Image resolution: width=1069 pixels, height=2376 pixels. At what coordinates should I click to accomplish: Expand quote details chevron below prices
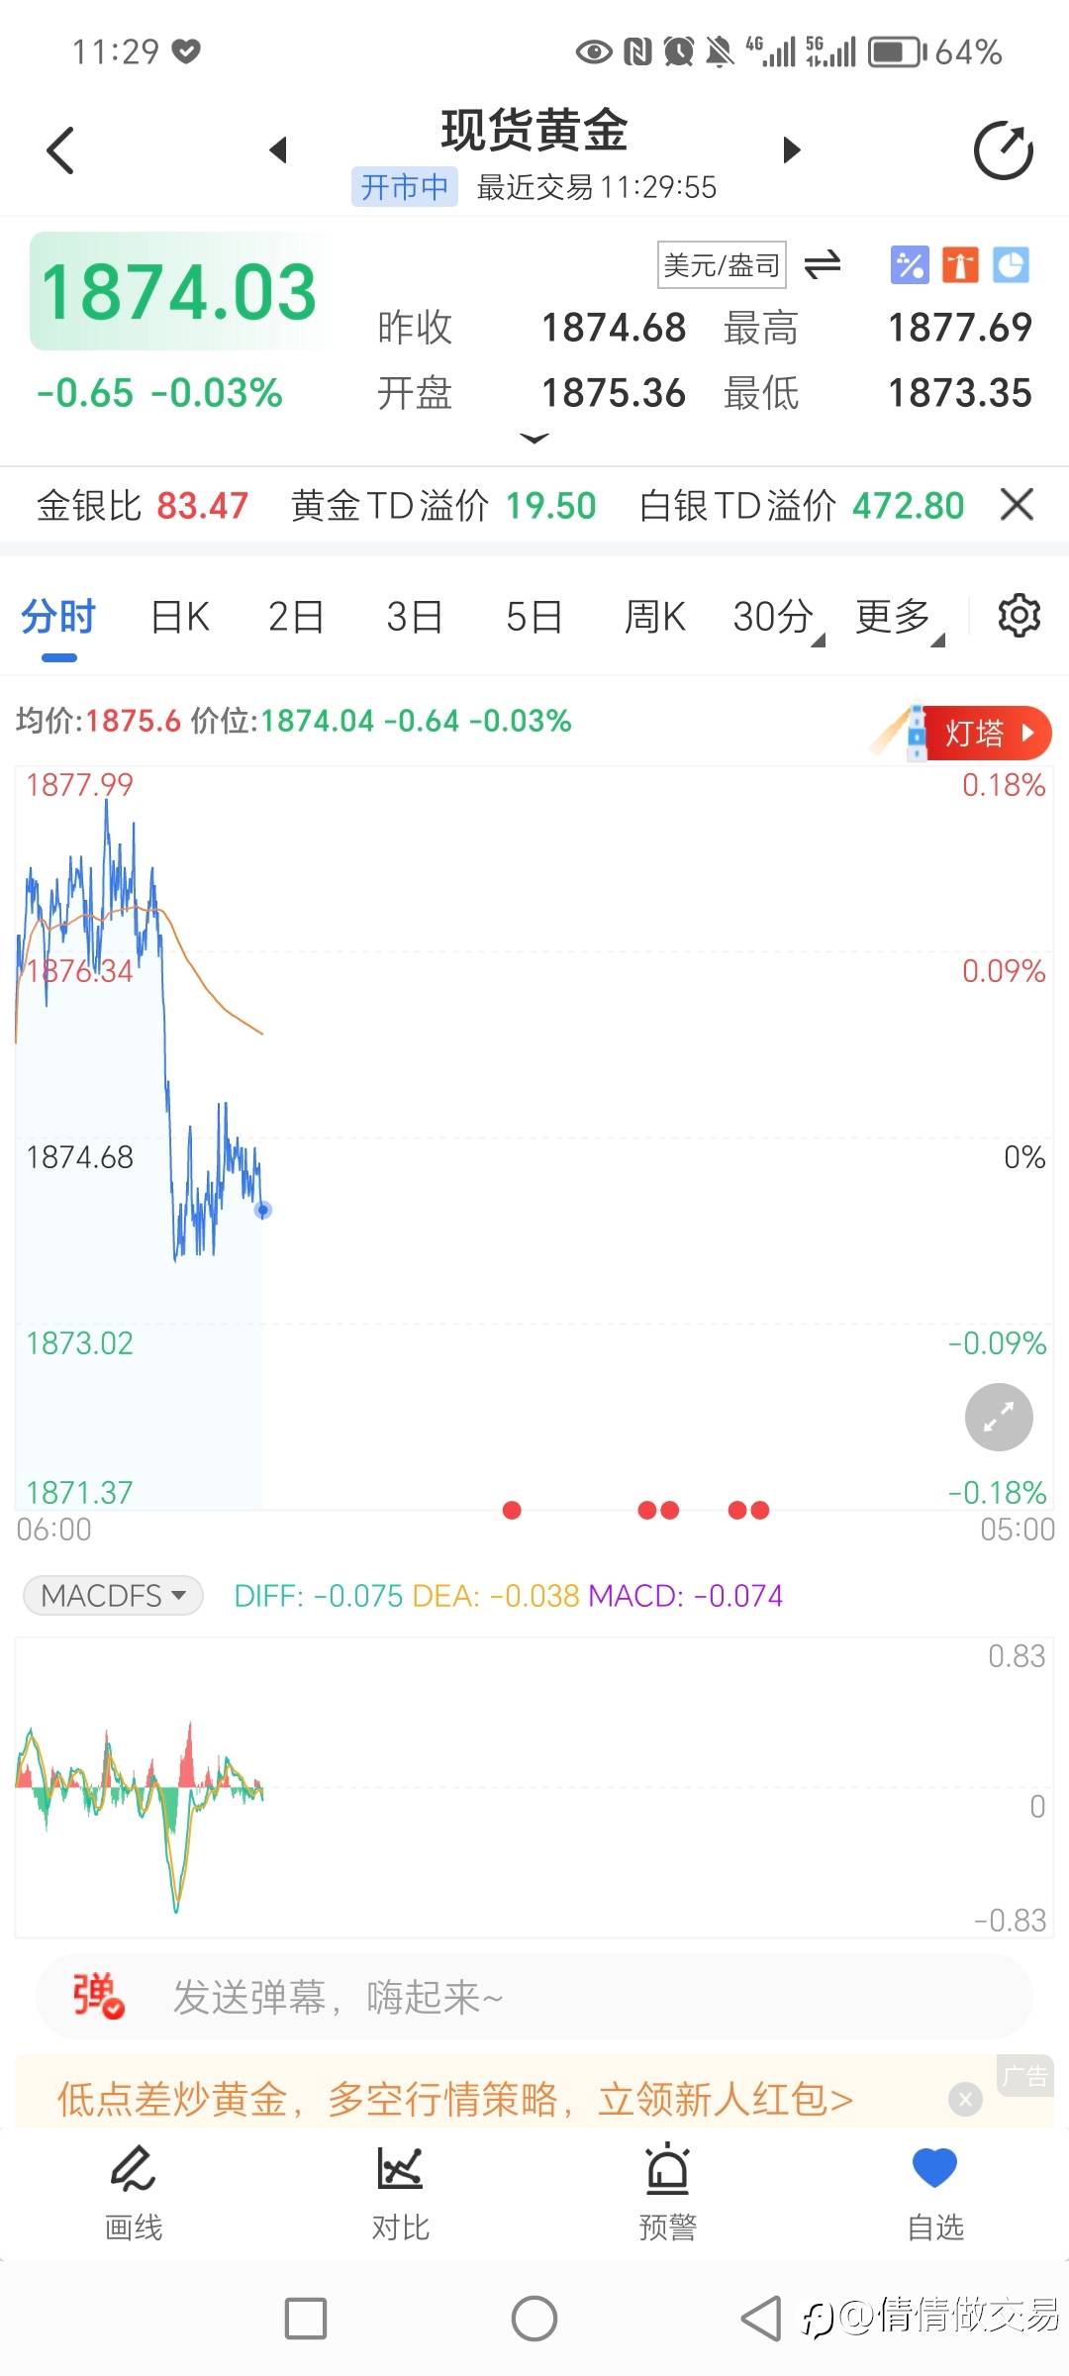pyautogui.click(x=534, y=439)
